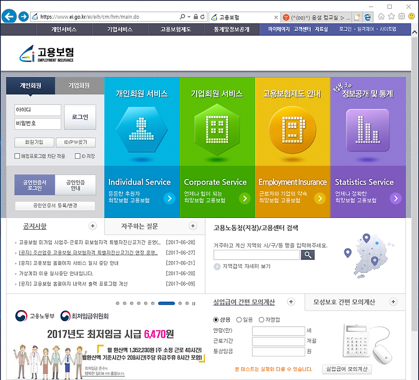
Task: Switch to the 모성보호 간편 모의계산 tab
Action: pyautogui.click(x=344, y=302)
